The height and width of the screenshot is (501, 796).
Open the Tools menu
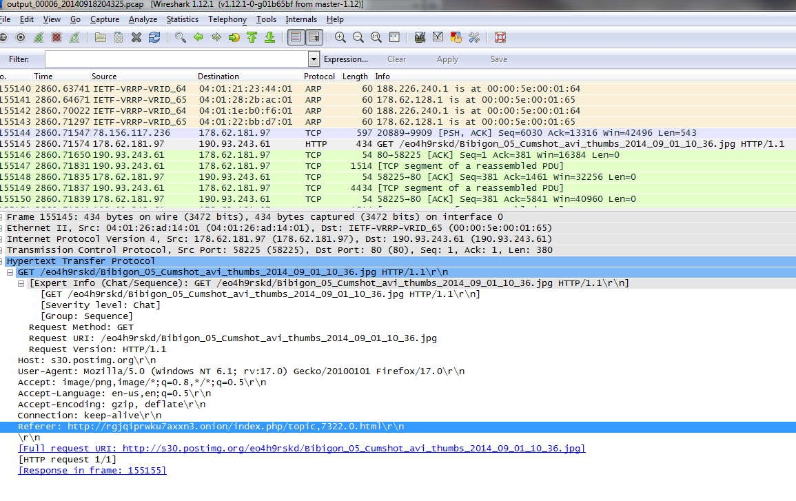[266, 19]
